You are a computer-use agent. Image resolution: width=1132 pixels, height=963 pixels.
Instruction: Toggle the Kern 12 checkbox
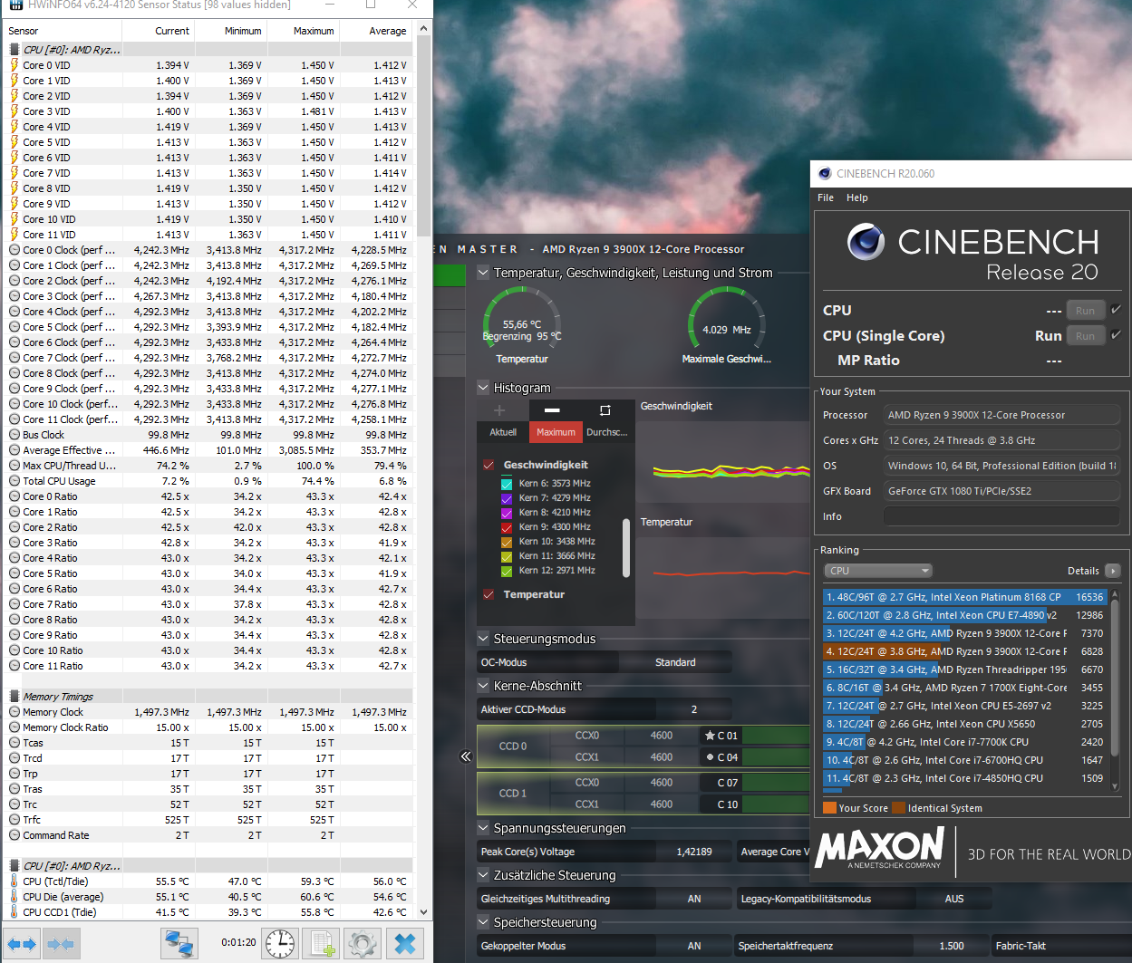[507, 571]
